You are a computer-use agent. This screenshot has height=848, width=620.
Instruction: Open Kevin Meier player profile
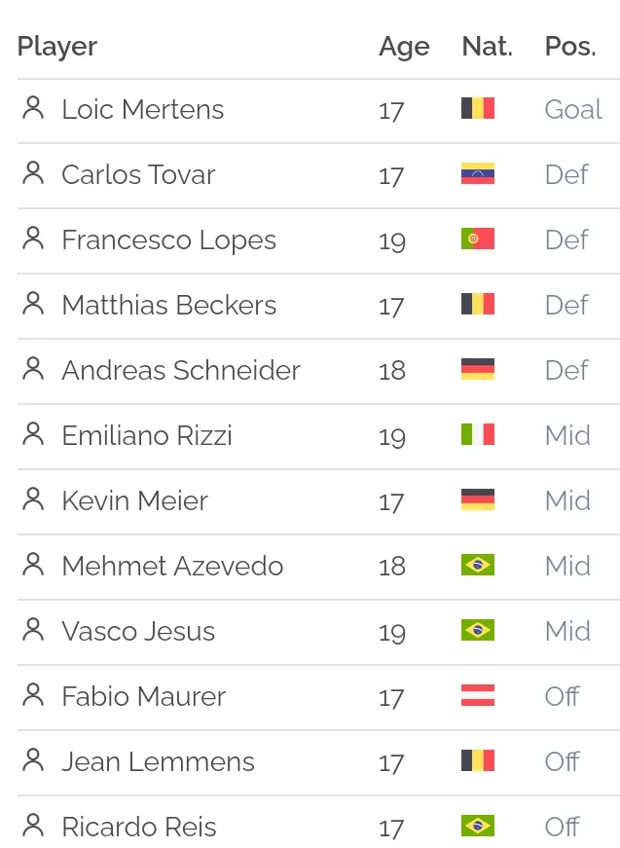[134, 500]
